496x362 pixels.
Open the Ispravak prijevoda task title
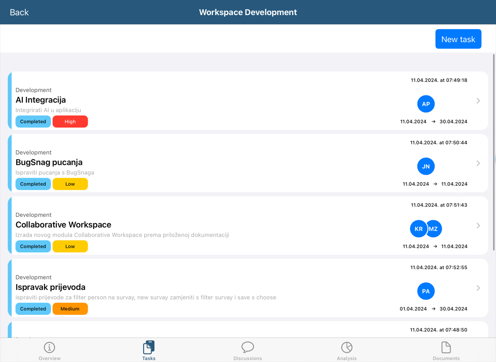coord(51,287)
